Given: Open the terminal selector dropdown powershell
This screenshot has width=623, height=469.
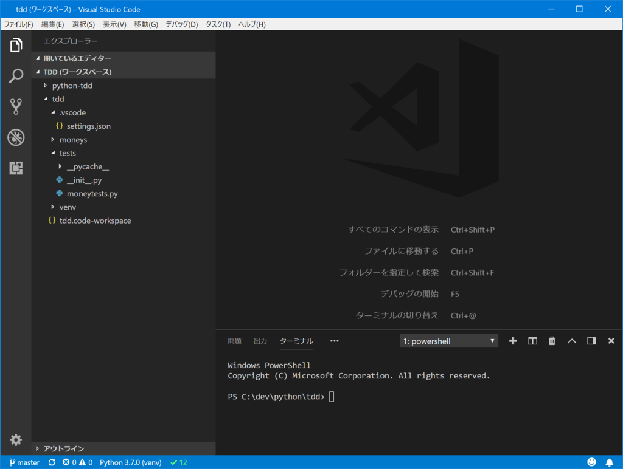Looking at the screenshot, I should [x=448, y=341].
